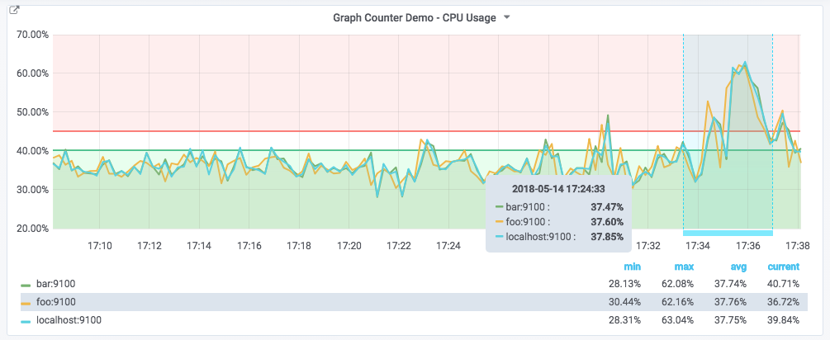
Task: Open the panel title dropdown caret
Action: 507,17
